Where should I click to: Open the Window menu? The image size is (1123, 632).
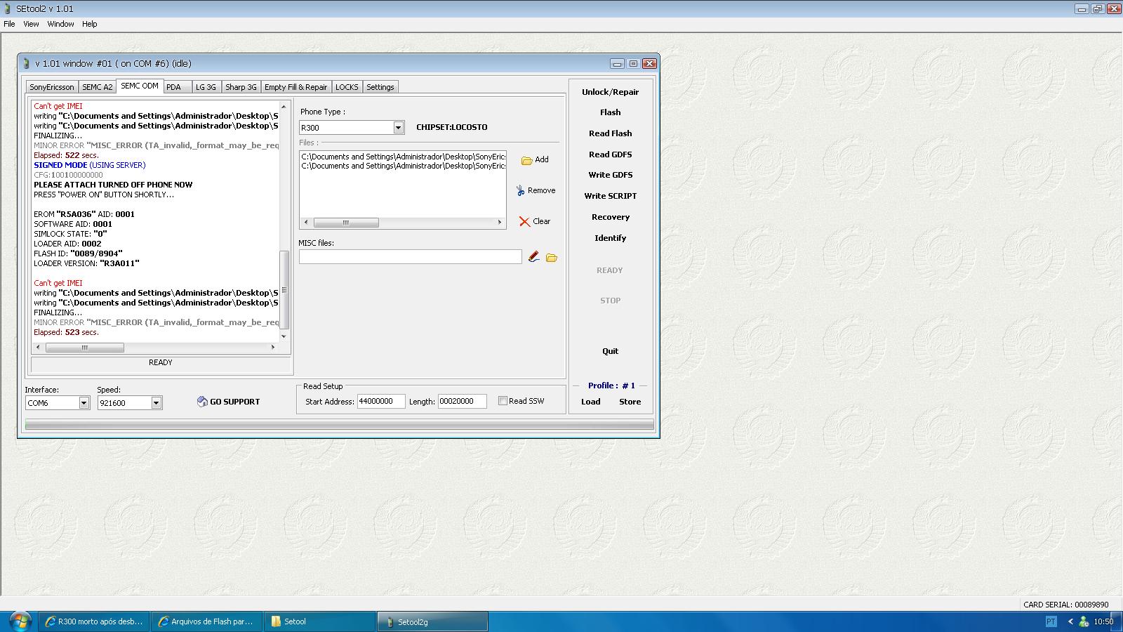pos(60,24)
